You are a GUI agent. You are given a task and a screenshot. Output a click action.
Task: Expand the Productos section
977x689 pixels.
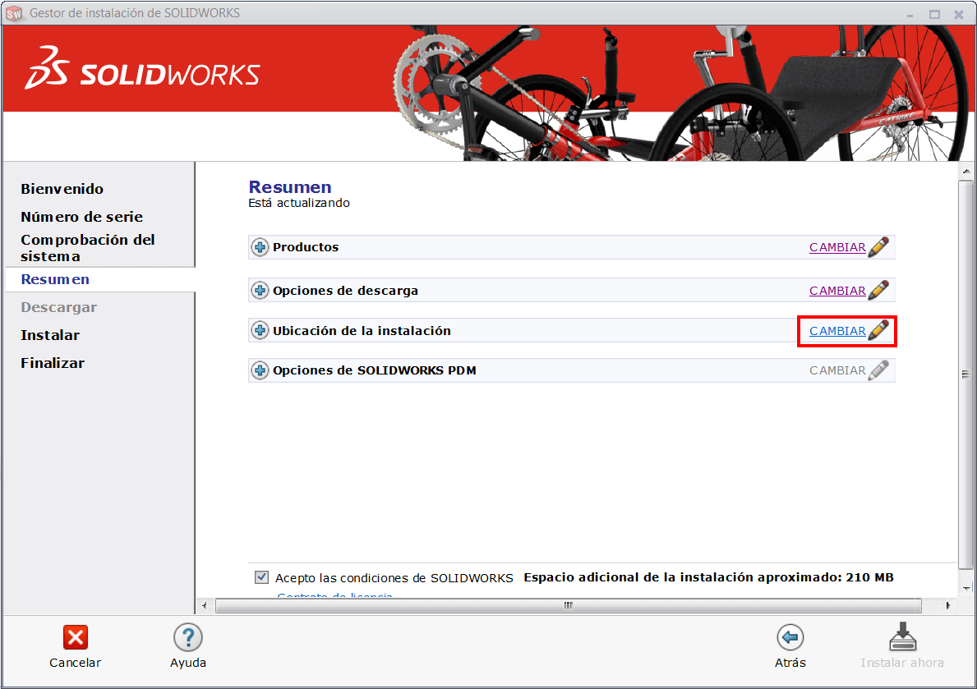(x=259, y=246)
